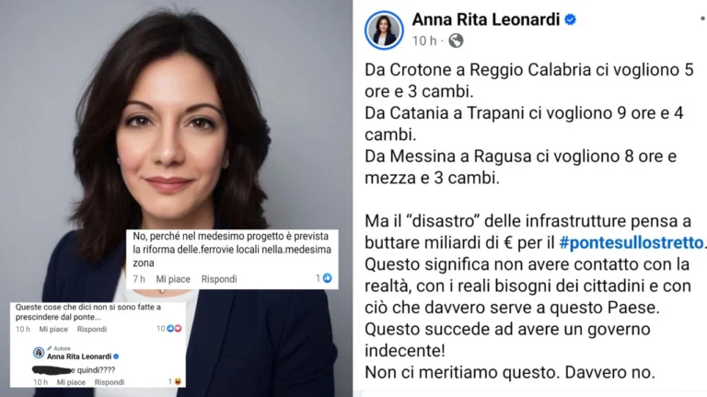Like the 'Queste cose che dici' comment
The image size is (707, 397).
coord(53,330)
